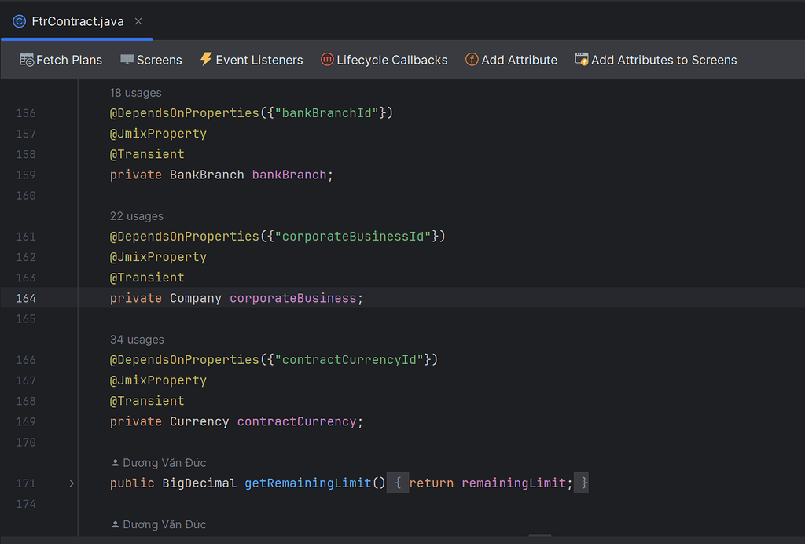The width and height of the screenshot is (805, 544).
Task: Click the contractCurrency field name
Action: point(296,422)
